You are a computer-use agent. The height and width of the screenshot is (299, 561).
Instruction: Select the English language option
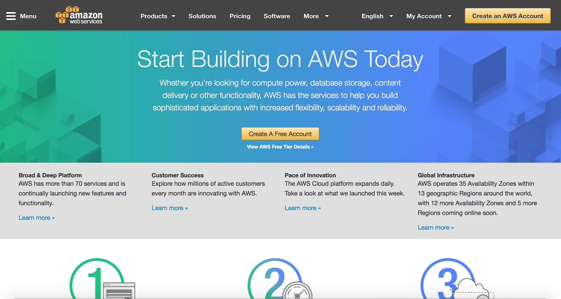372,16
